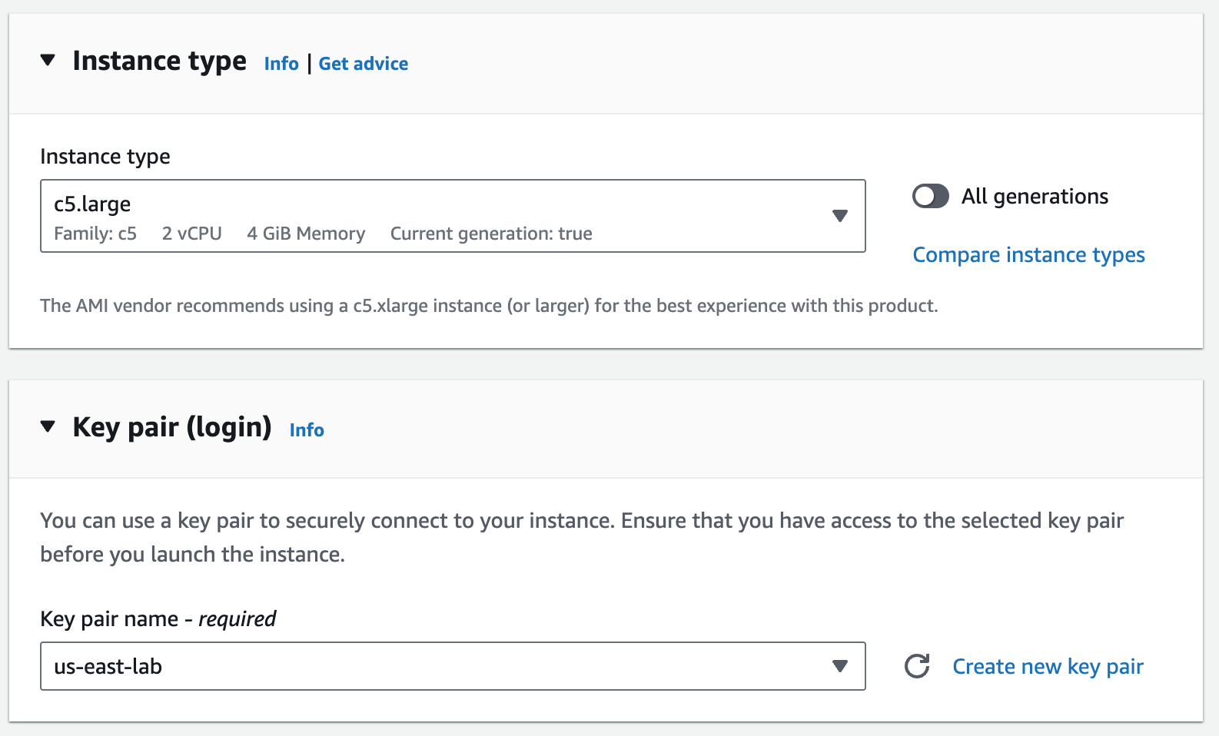The width and height of the screenshot is (1219, 736).
Task: Collapse the Key pair (login) section triangle
Action: click(48, 426)
